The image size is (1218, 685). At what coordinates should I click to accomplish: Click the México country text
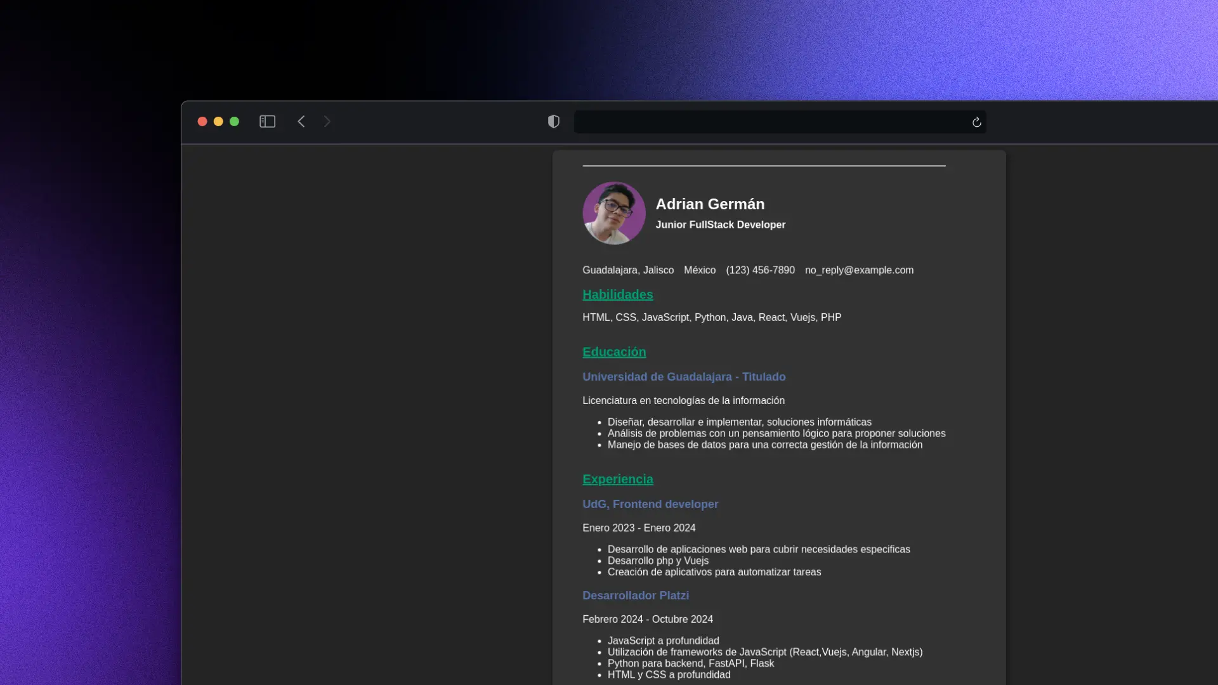[x=700, y=270]
